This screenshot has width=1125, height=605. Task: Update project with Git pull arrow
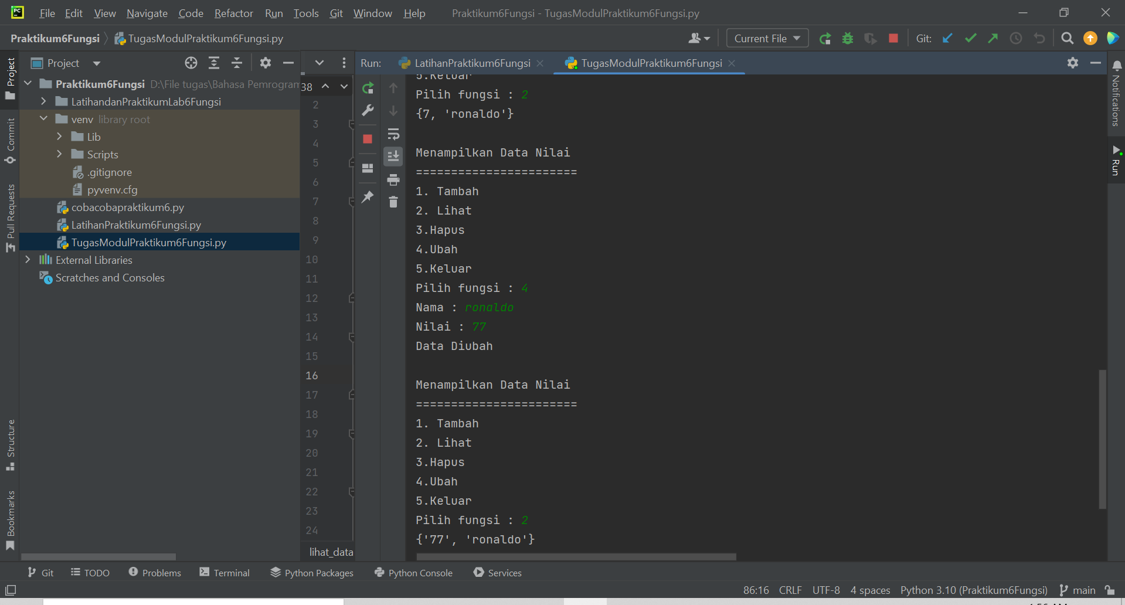click(947, 39)
